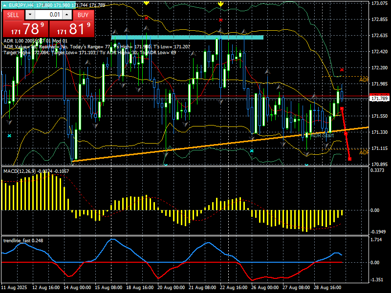Image resolution: width=391 pixels, height=293 pixels.
Task: Click the 173.075 price axis label
Action: (379, 3)
